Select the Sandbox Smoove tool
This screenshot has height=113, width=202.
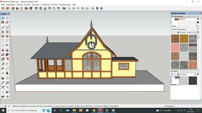tap(13, 8)
